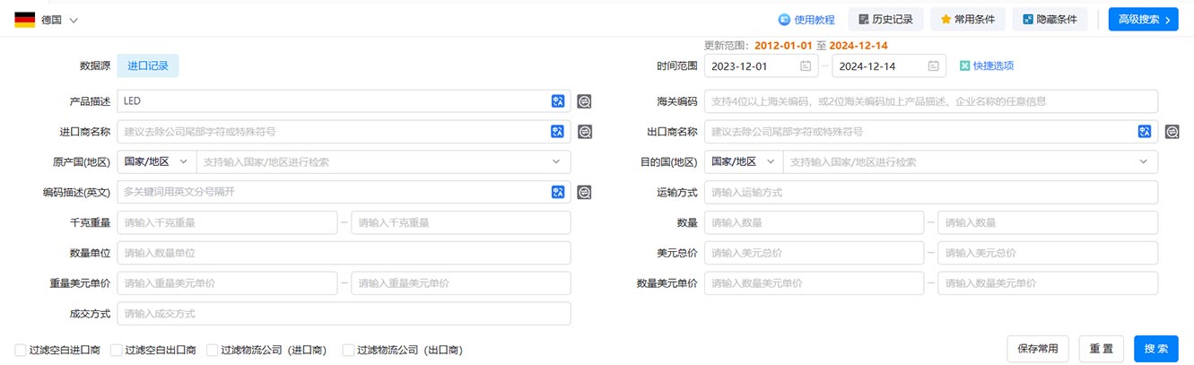Enable 过滤物流公司 (出口商) checkbox
This screenshot has width=1194, height=365.
(x=348, y=350)
